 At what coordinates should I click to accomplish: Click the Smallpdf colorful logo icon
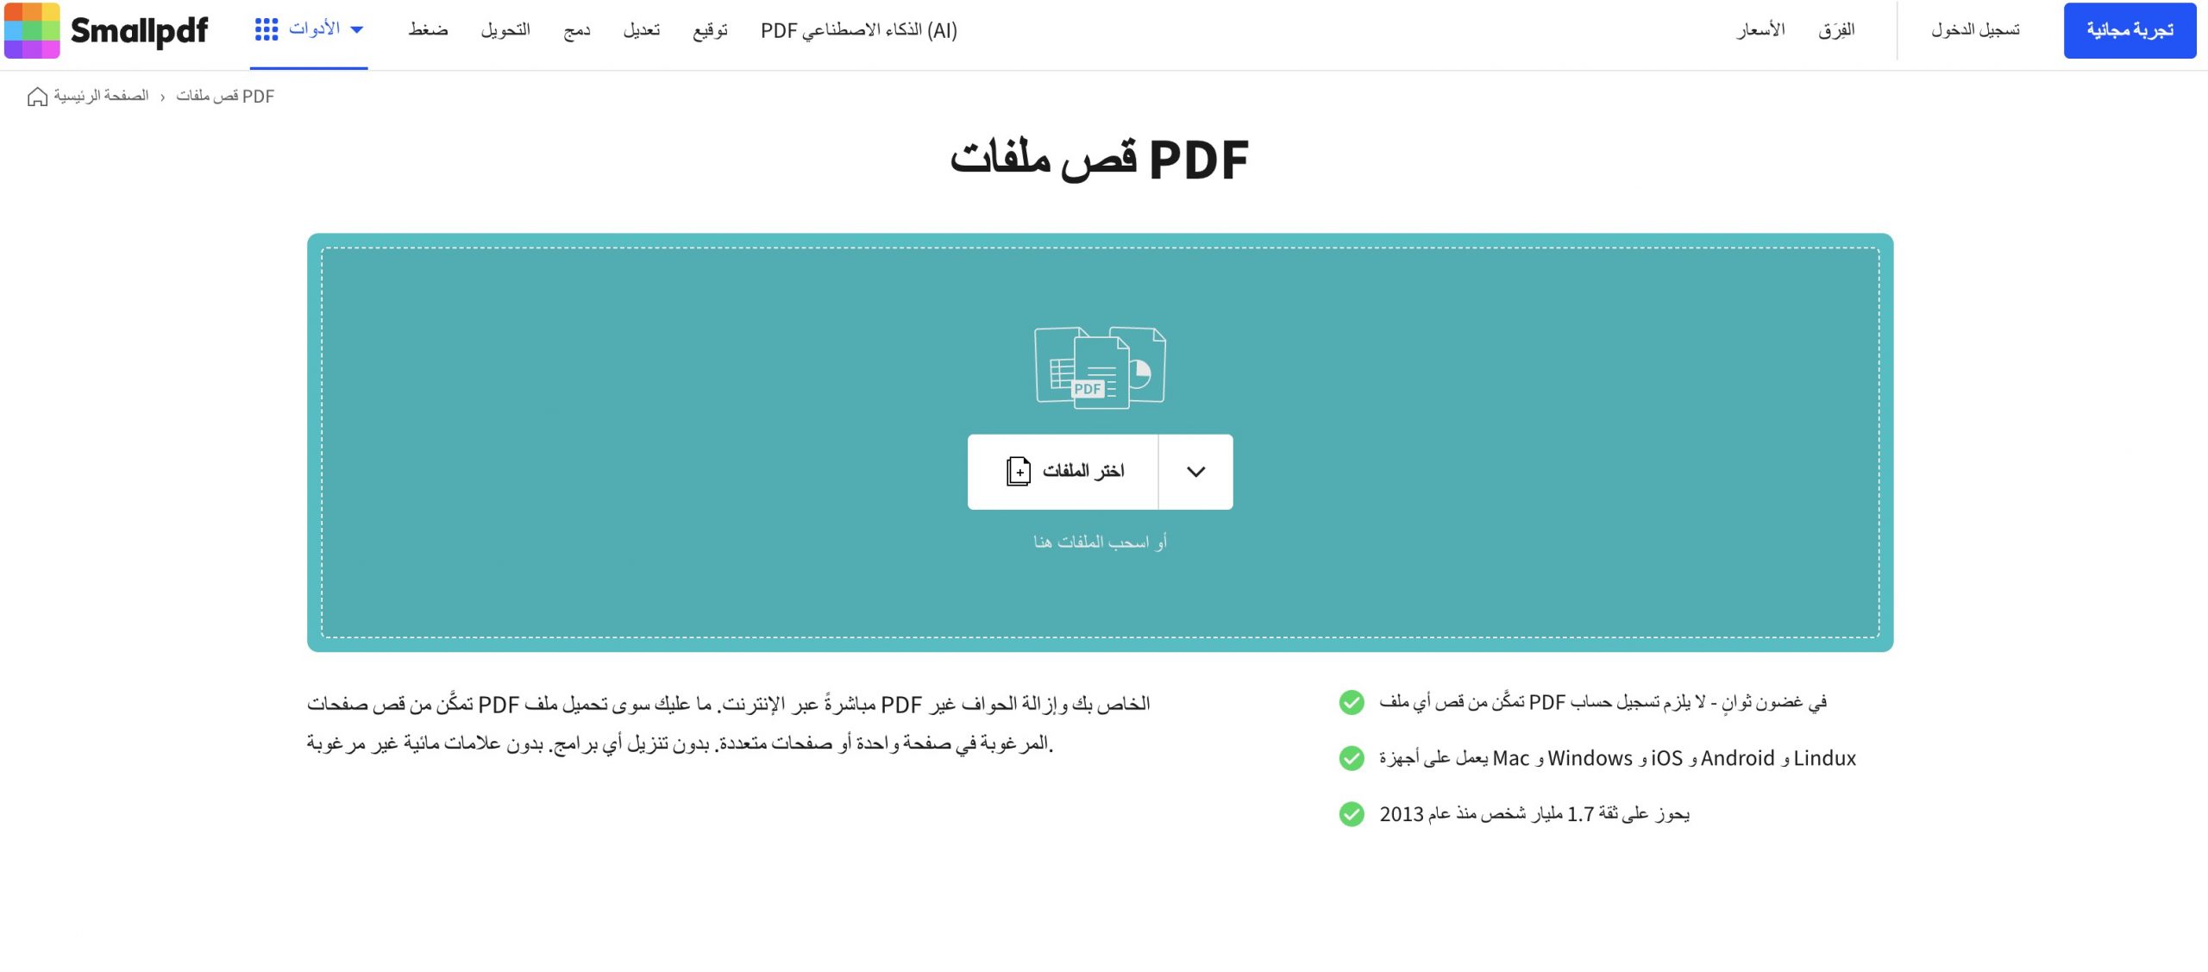click(x=32, y=30)
